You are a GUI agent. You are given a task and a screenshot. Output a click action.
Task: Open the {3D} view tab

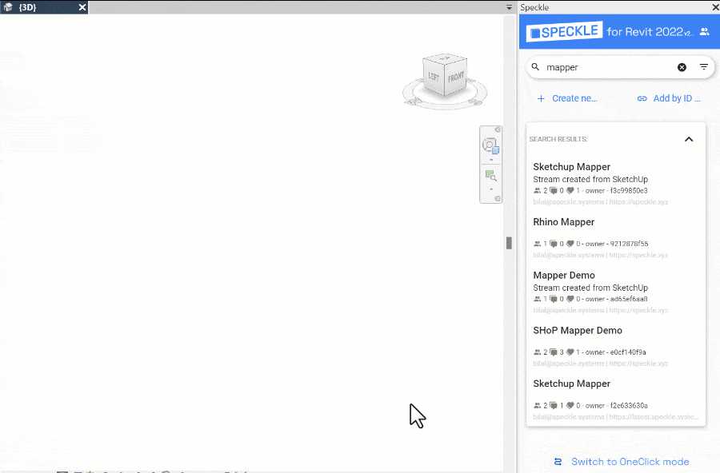44,7
